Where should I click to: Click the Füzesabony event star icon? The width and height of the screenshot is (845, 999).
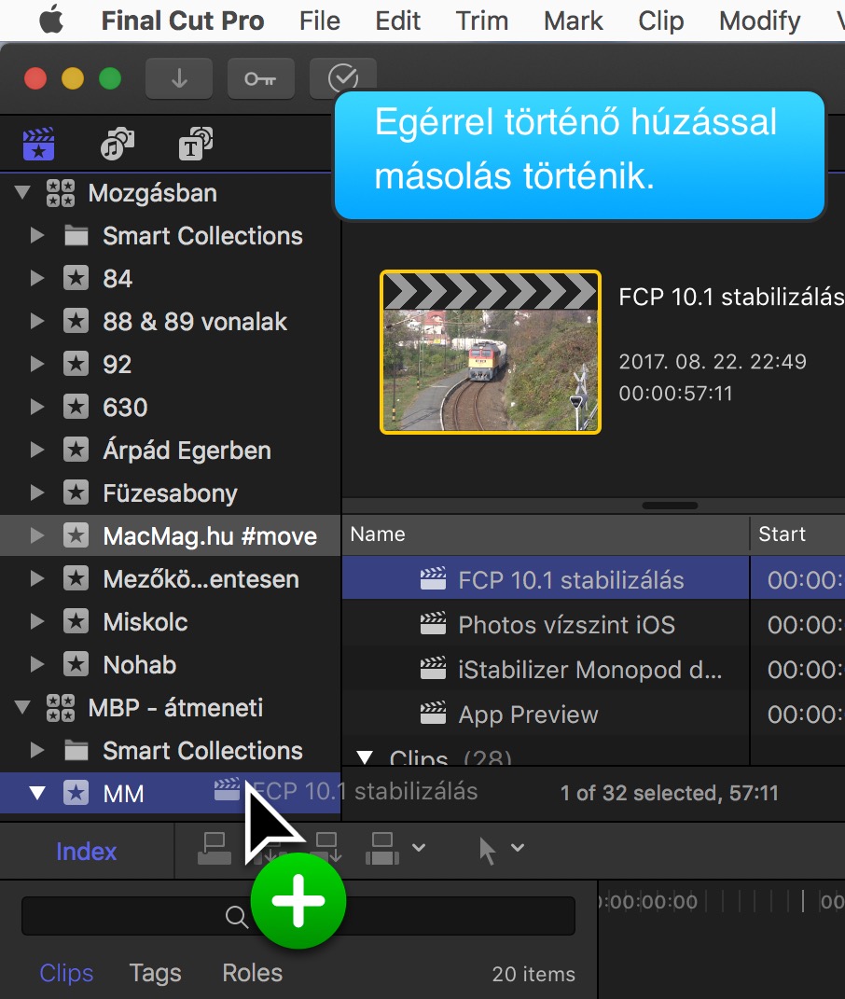pos(76,493)
